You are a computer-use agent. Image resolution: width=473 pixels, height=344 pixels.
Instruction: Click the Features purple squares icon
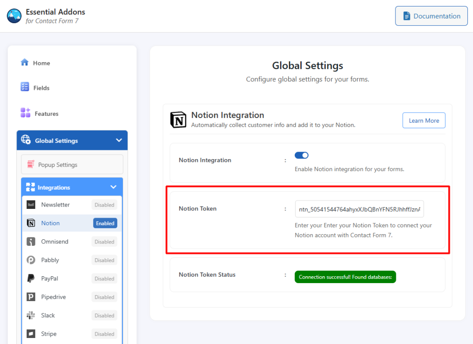point(25,113)
